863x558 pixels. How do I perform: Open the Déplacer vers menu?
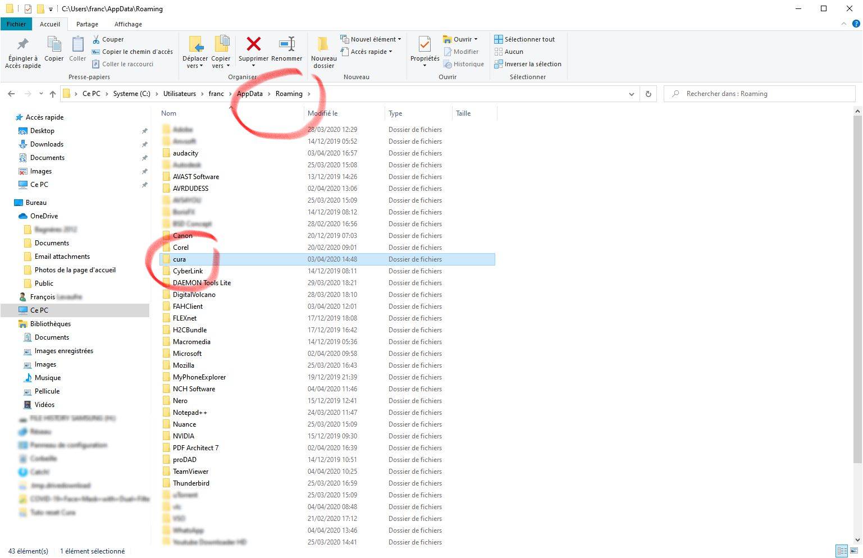coord(195,52)
